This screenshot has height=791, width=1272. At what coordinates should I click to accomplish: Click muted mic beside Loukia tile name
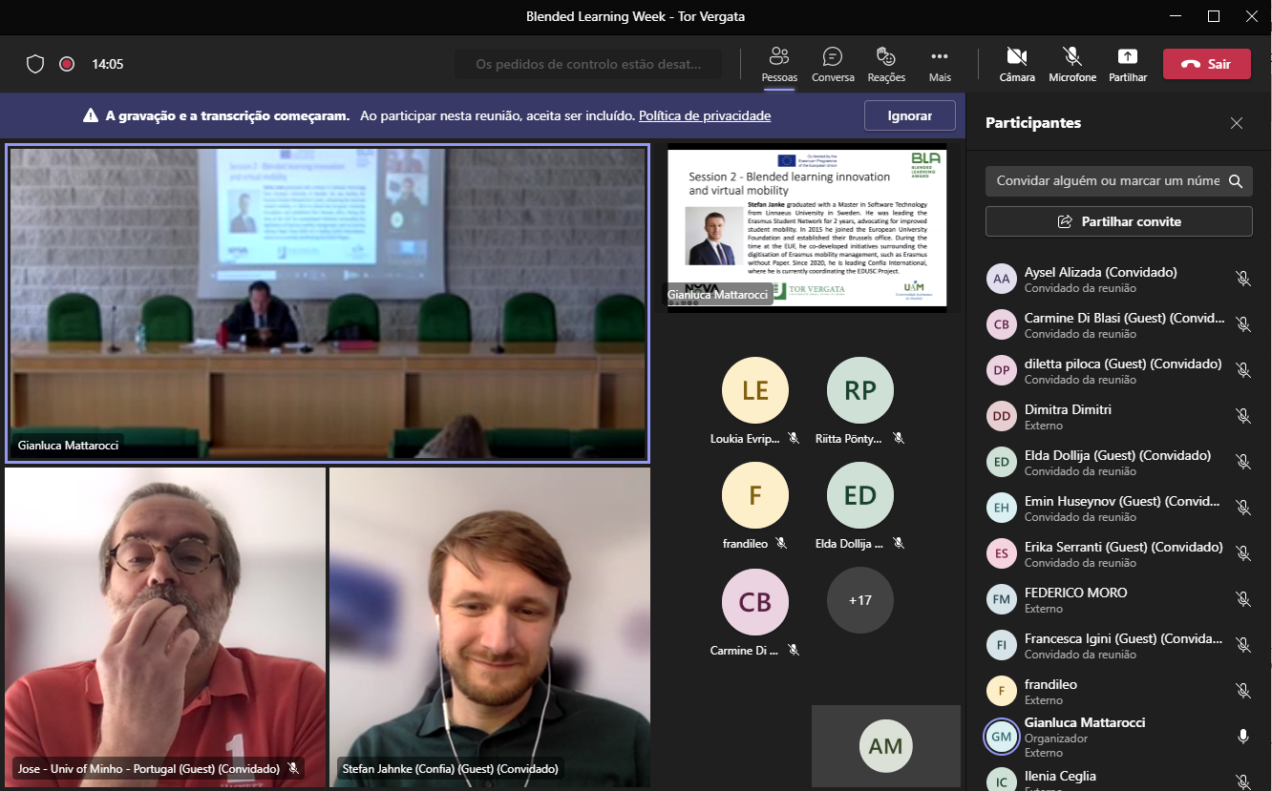point(793,438)
